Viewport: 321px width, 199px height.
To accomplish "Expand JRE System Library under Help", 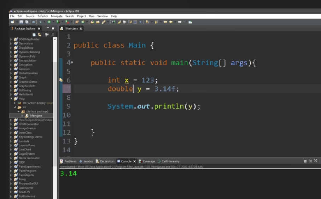I will click(15, 103).
